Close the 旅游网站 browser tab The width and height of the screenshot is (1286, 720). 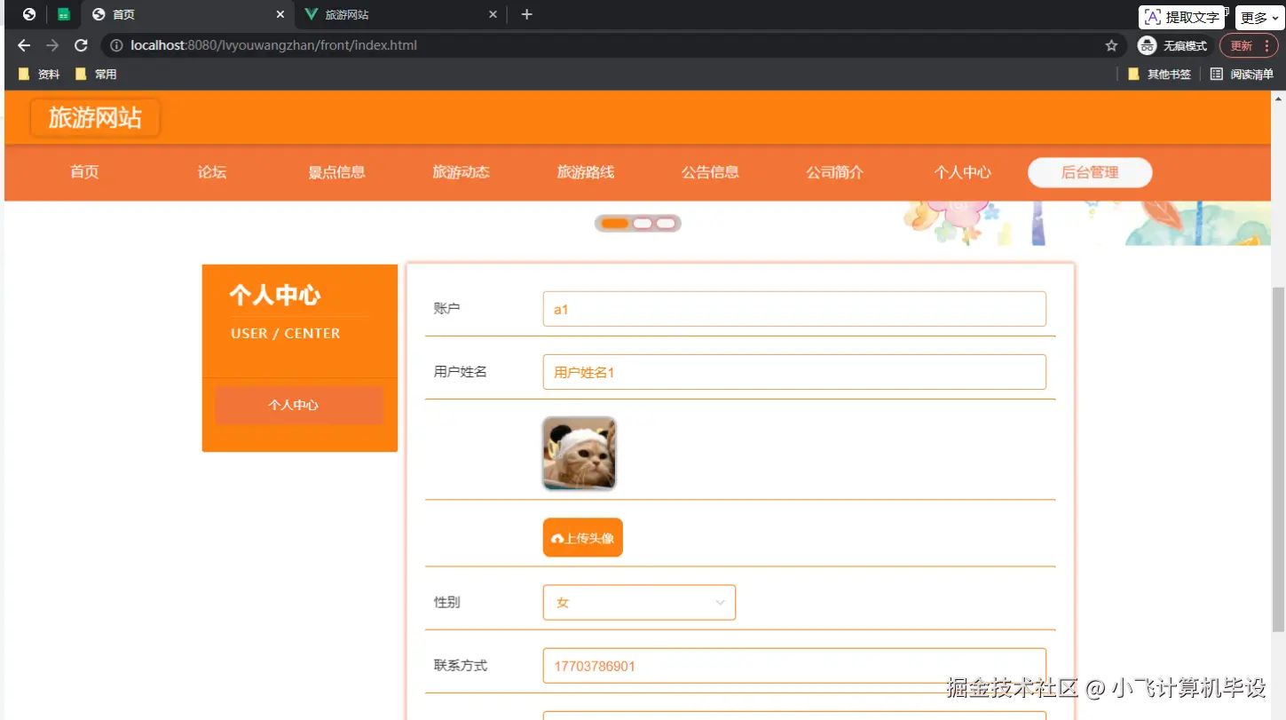(493, 15)
